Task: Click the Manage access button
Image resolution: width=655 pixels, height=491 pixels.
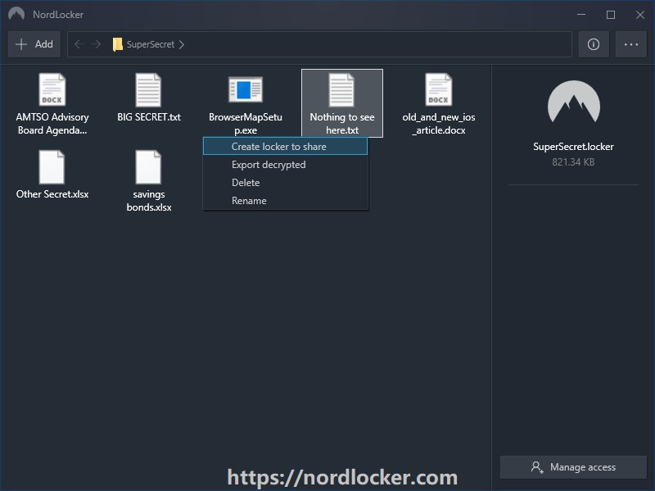Action: [x=573, y=466]
